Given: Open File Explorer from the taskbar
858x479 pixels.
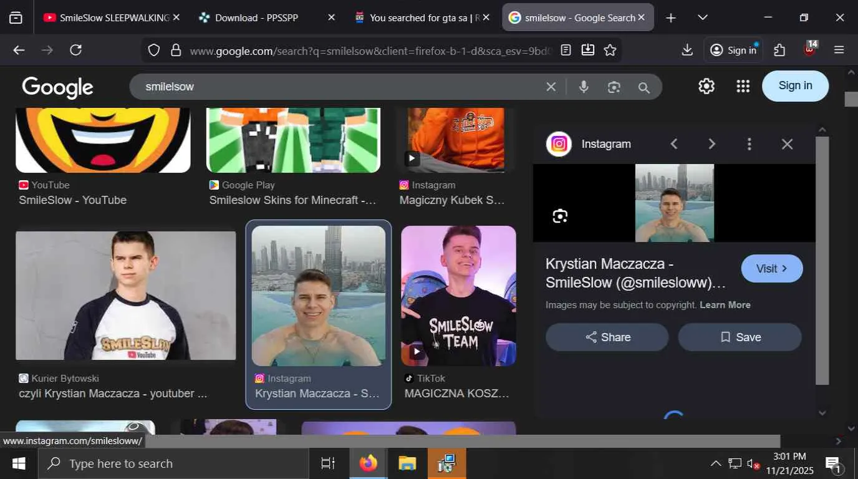Looking at the screenshot, I should (407, 463).
